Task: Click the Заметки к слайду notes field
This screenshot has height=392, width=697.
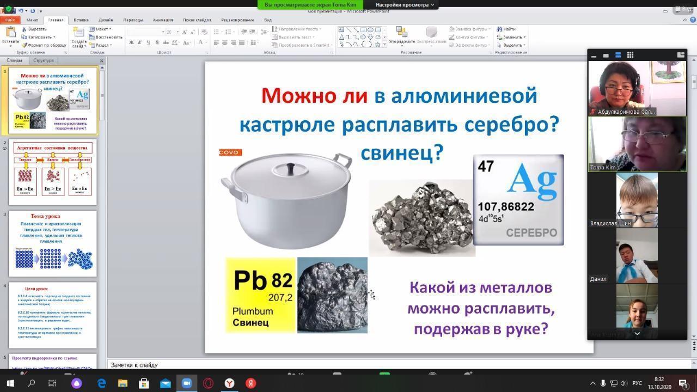Action: (348, 365)
